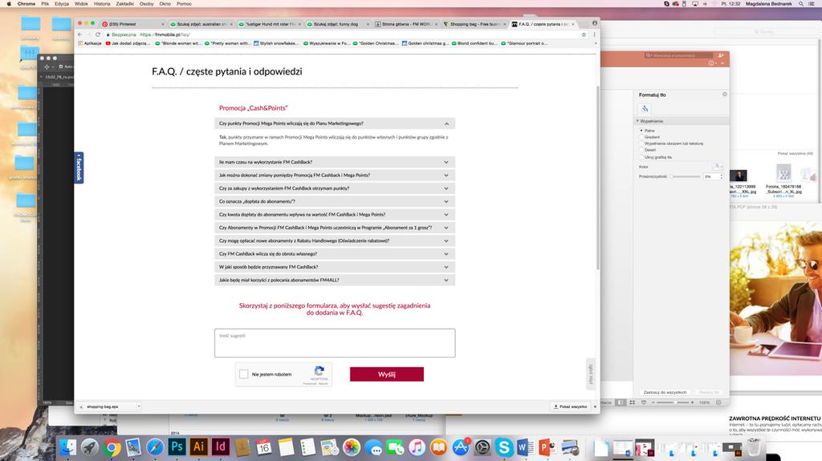Click the facebook side tab on the page
Viewport: 822px width, 461px height.
[79, 168]
